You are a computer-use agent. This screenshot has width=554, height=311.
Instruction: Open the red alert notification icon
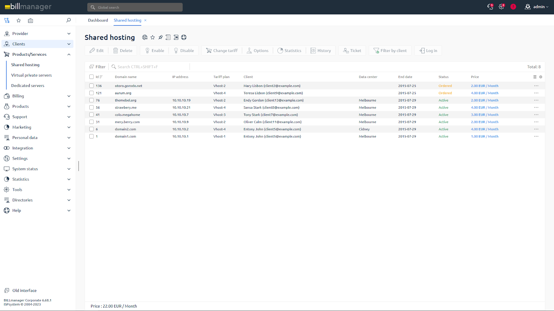pyautogui.click(x=513, y=7)
